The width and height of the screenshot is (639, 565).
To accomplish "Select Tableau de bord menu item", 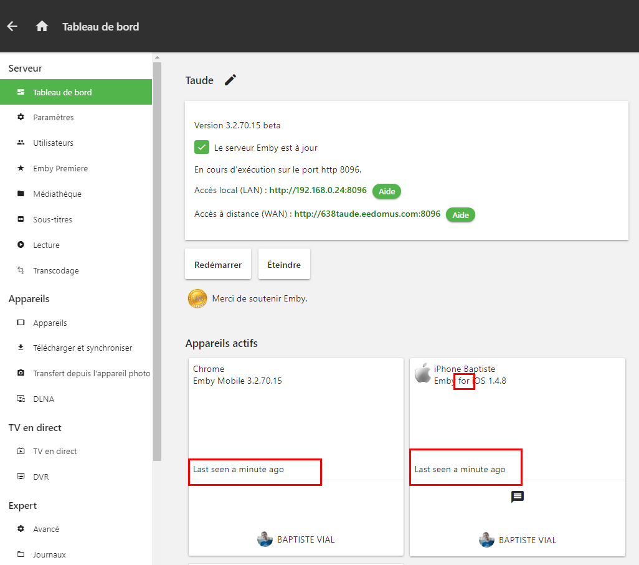I will [x=76, y=92].
